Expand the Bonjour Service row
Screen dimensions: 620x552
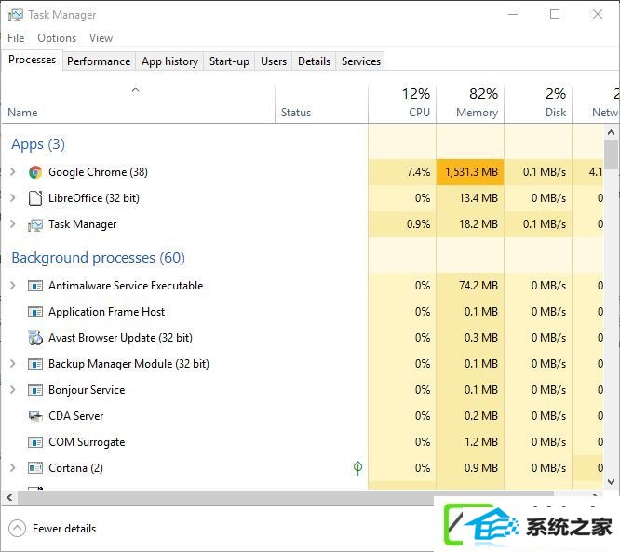pyautogui.click(x=13, y=389)
